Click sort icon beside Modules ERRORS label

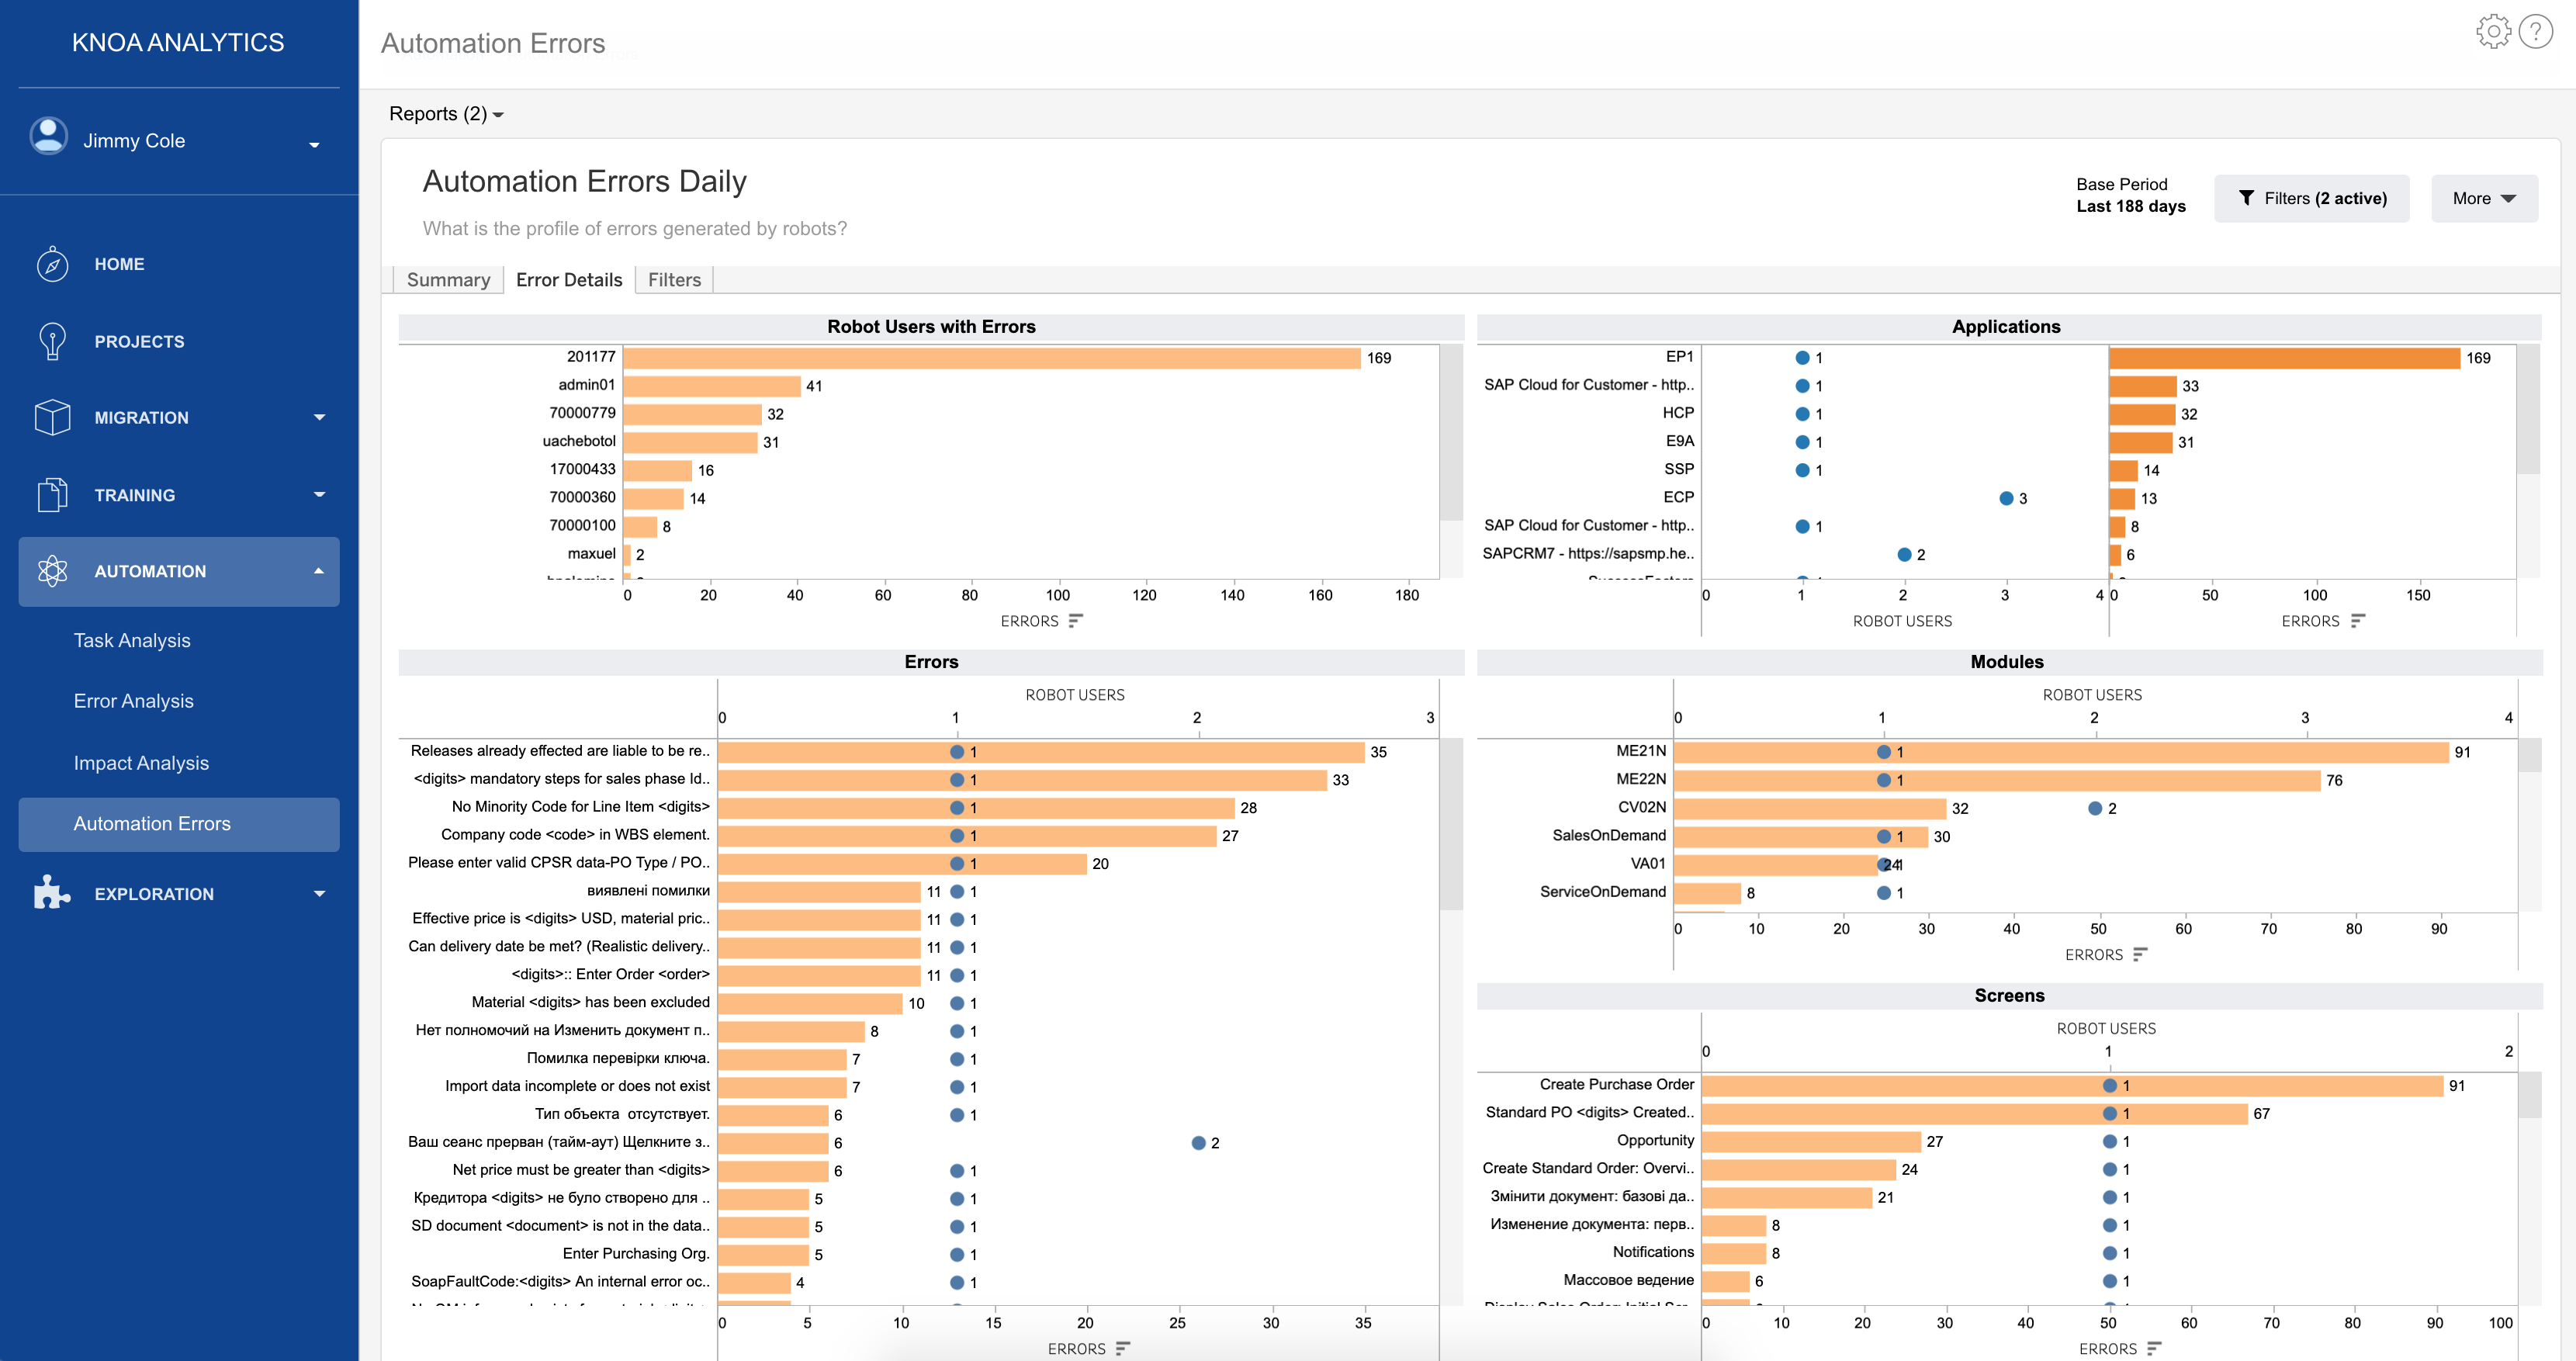[2139, 955]
